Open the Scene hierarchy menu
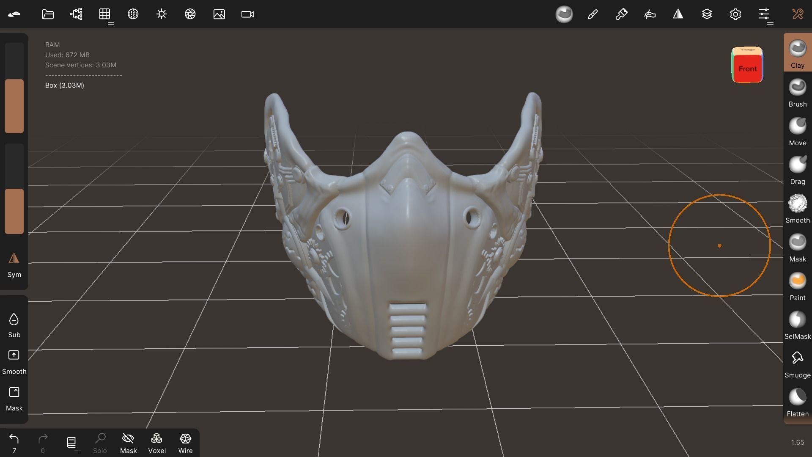 76,14
